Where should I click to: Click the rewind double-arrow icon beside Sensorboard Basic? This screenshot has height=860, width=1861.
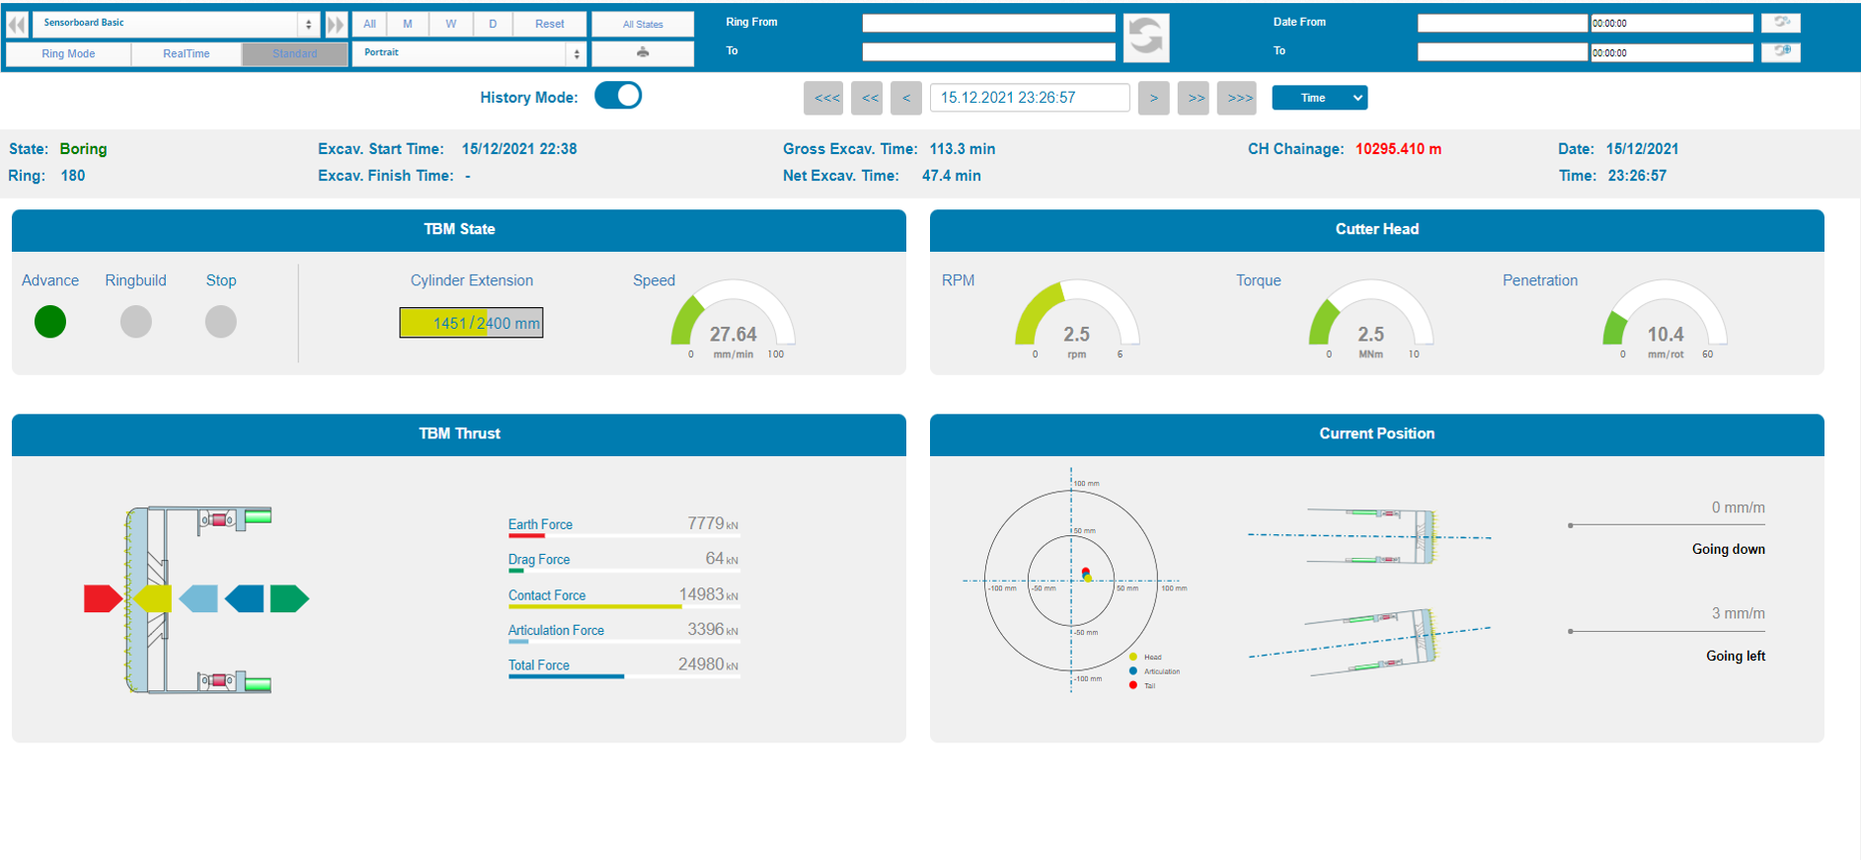coord(17,24)
